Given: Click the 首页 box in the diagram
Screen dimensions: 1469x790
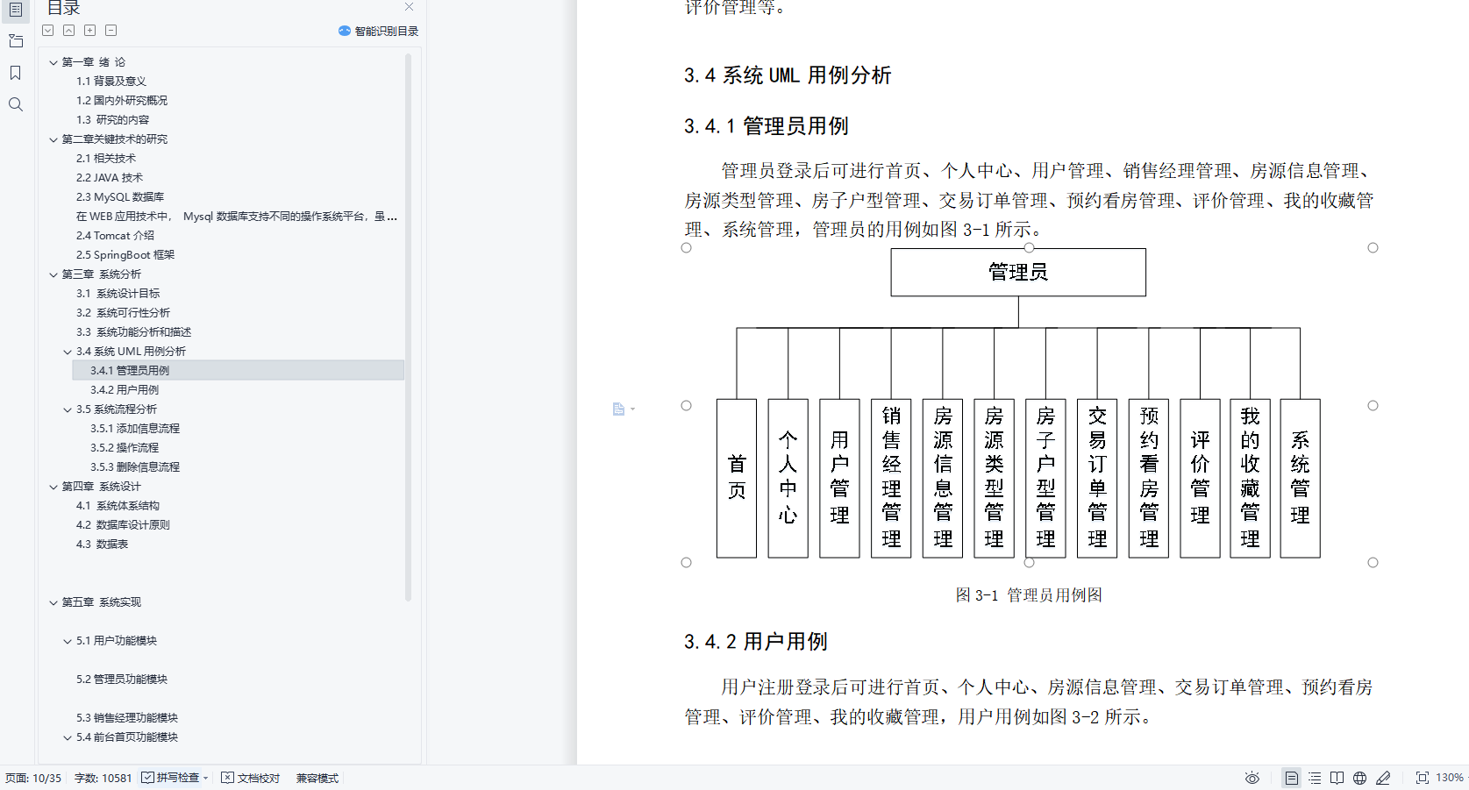Looking at the screenshot, I should pyautogui.click(x=737, y=479).
